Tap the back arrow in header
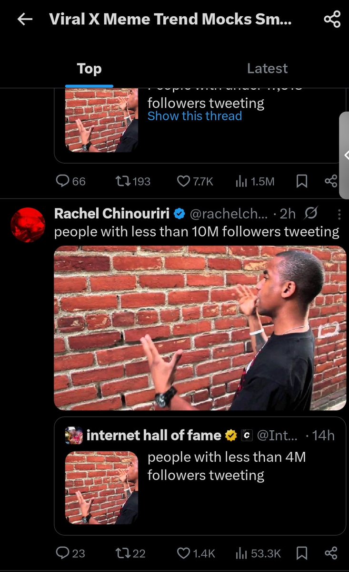The height and width of the screenshot is (572, 349). [x=25, y=20]
